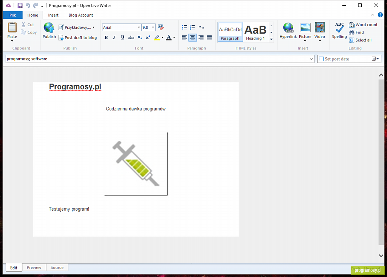Screen dimensions: 387x277
Task: Insert a numbered list
Action: (x=192, y=27)
